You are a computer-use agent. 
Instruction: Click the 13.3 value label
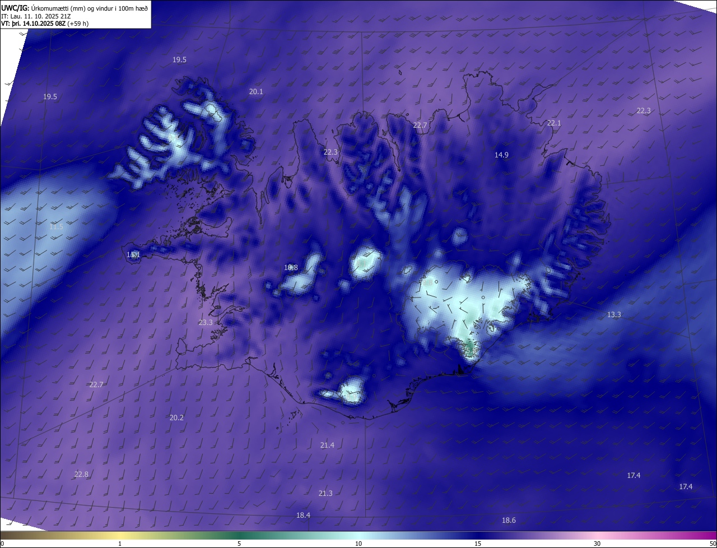[x=614, y=315]
